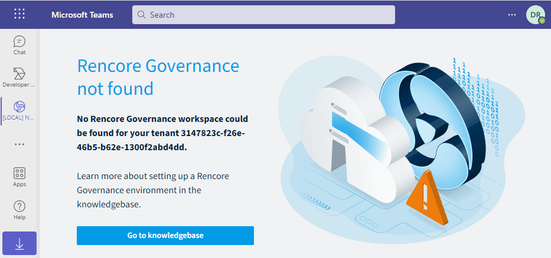Image resolution: width=551 pixels, height=258 pixels.
Task: Click the Go to knowledgebase button
Action: coord(165,235)
